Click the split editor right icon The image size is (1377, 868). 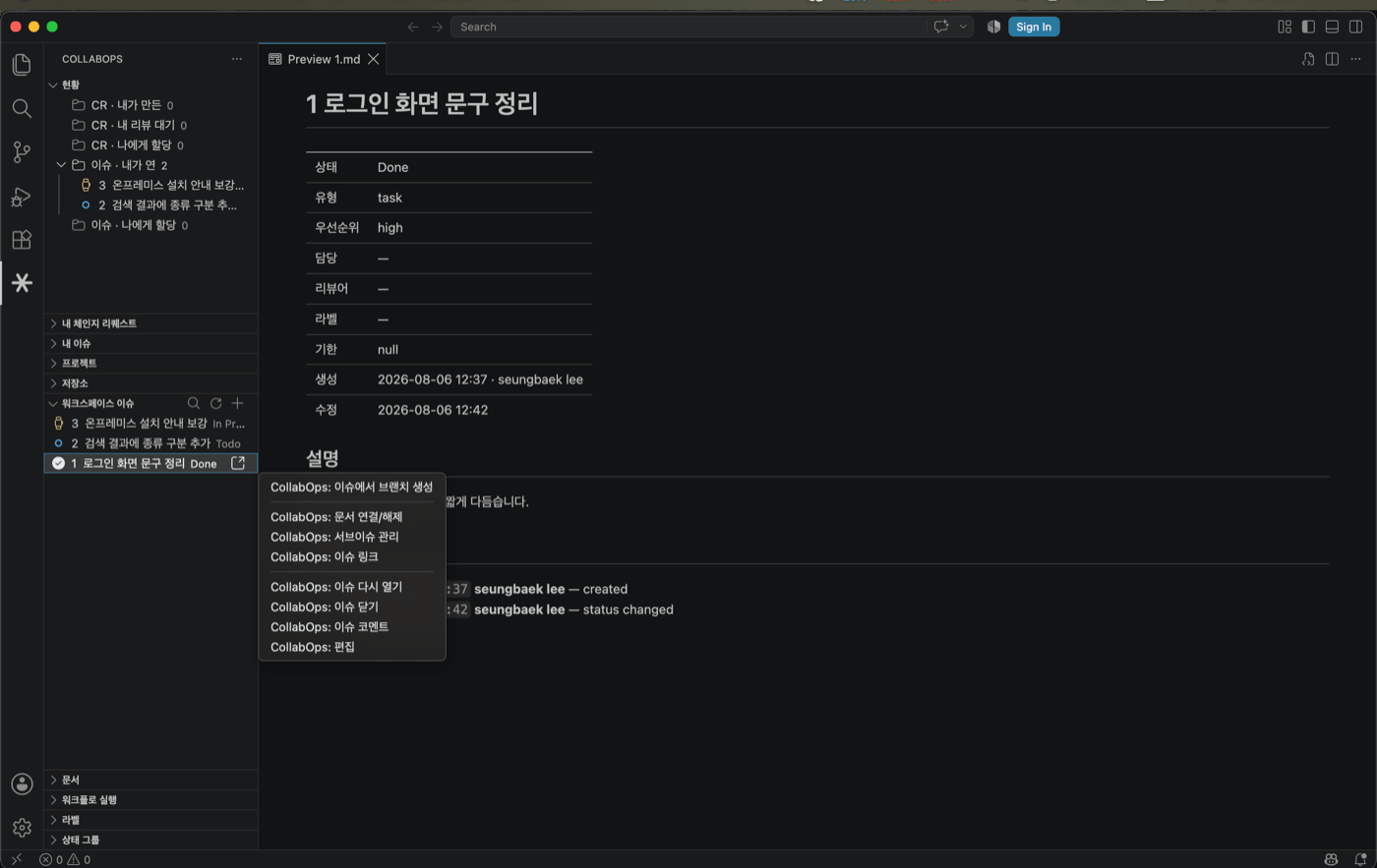click(1332, 59)
